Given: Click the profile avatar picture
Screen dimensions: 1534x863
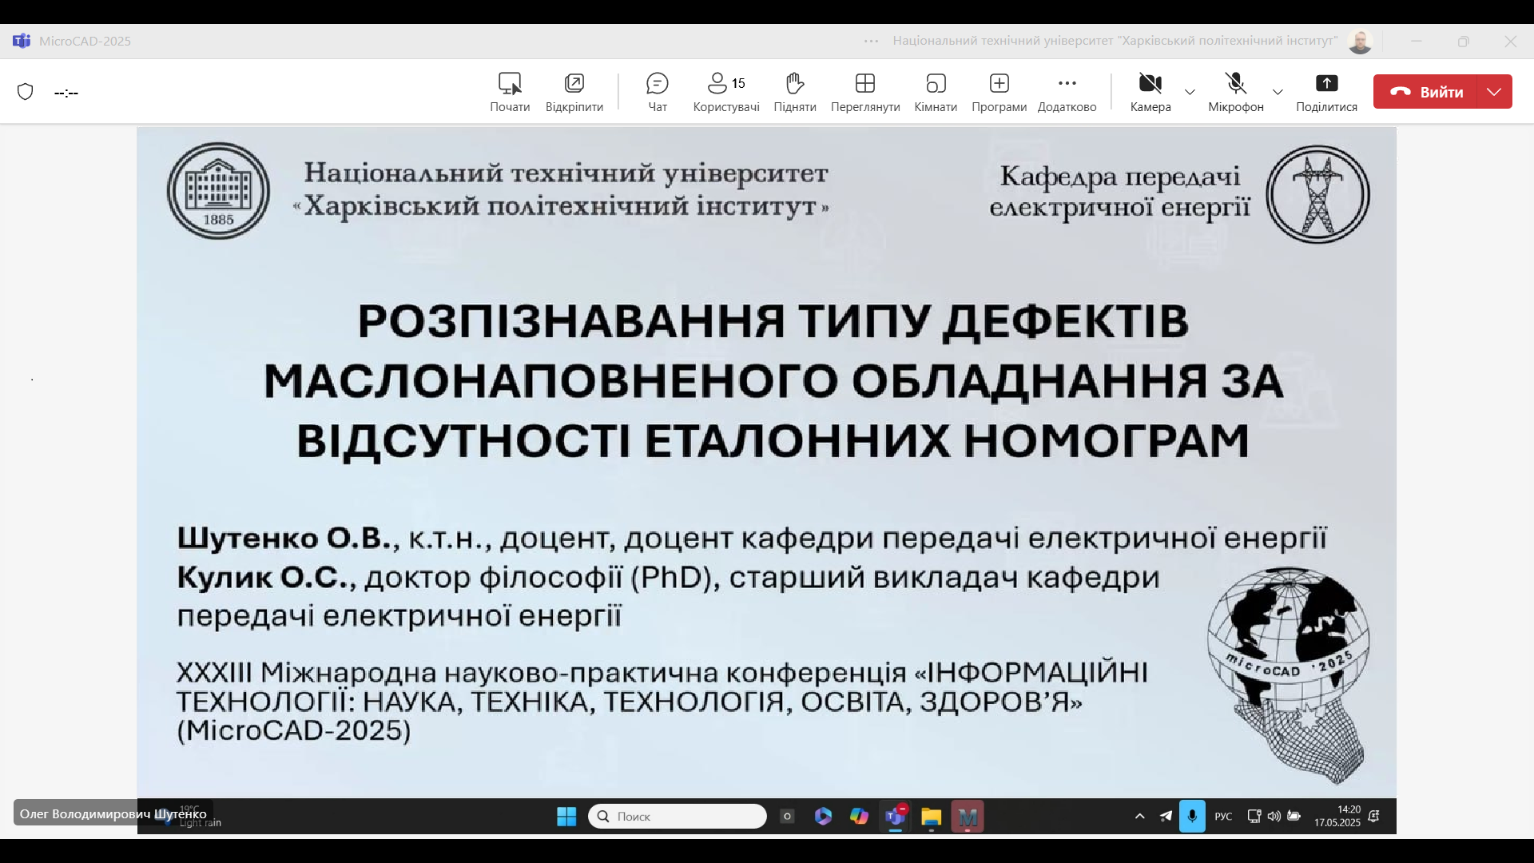Looking at the screenshot, I should (1360, 41).
